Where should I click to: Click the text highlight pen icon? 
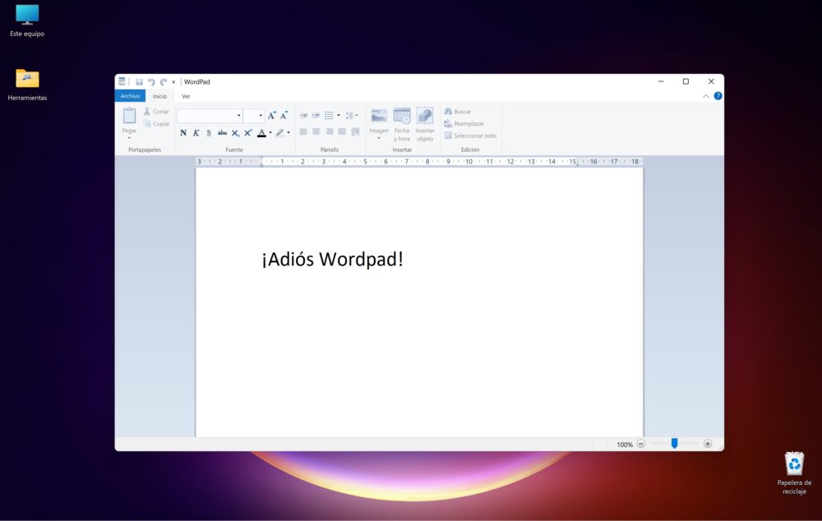click(x=280, y=132)
